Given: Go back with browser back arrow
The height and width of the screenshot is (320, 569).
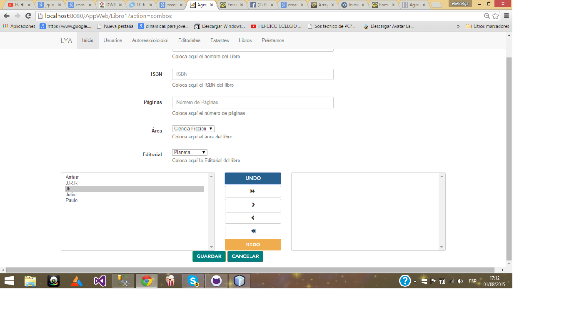Looking at the screenshot, I should pos(7,16).
